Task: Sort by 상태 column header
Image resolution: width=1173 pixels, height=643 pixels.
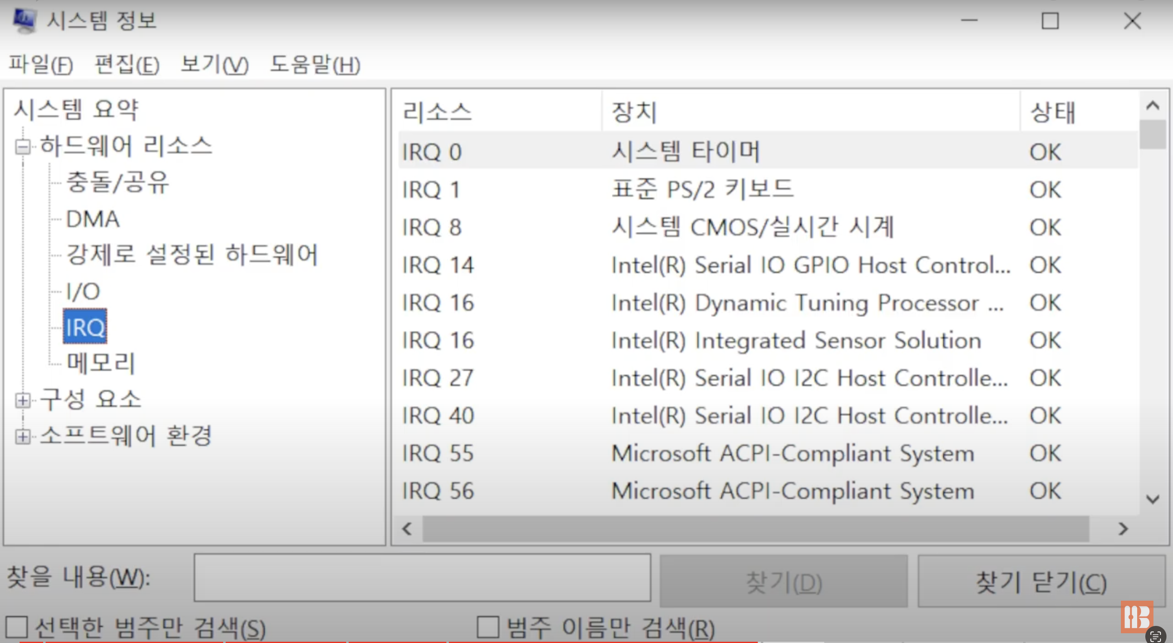Action: click(1080, 112)
